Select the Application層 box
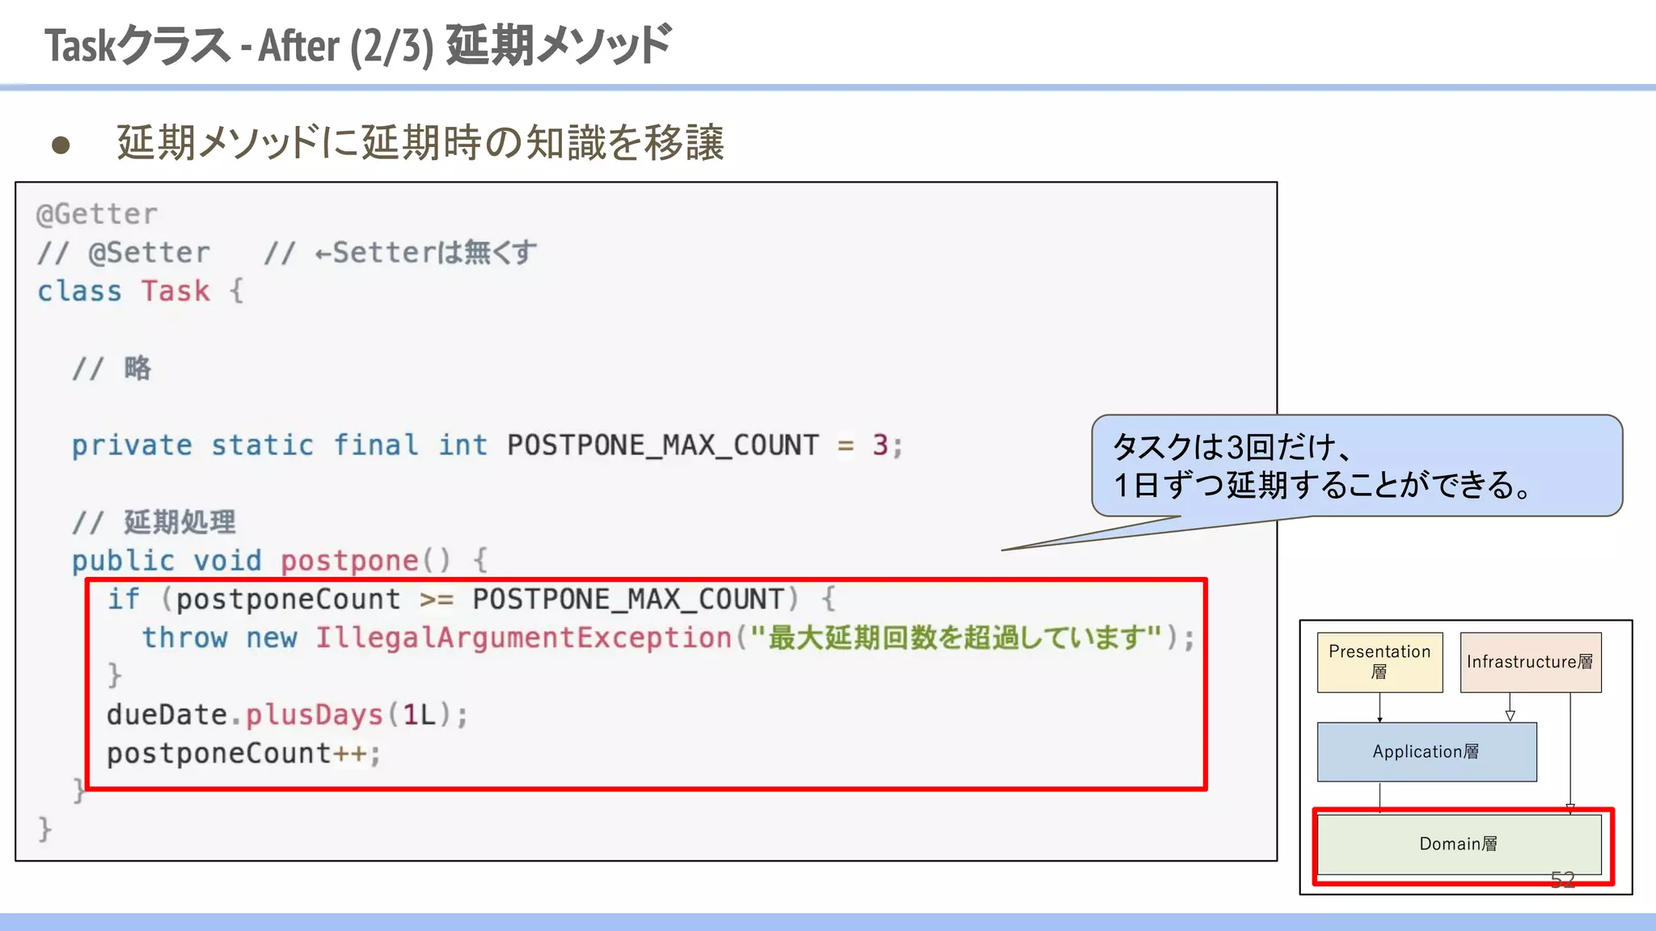1656x931 pixels. point(1426,752)
